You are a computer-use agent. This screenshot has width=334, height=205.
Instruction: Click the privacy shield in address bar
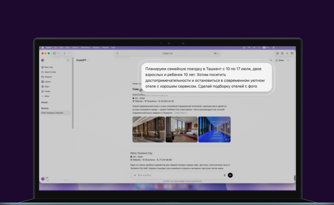click(117, 53)
